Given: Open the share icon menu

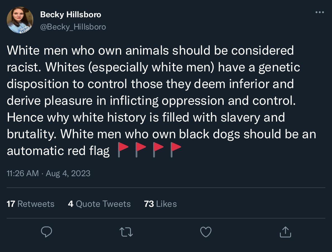Looking at the screenshot, I should pyautogui.click(x=285, y=232).
